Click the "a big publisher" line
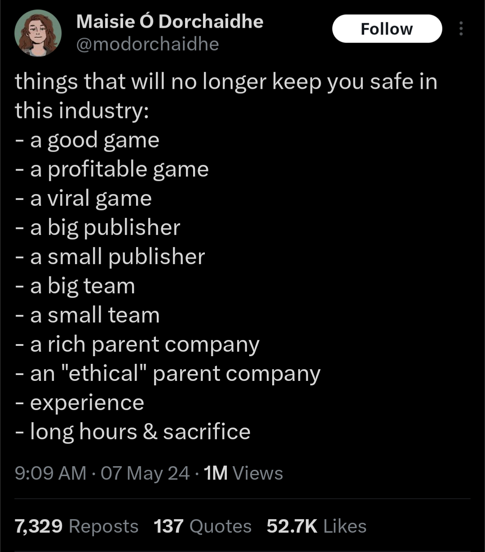 (x=105, y=227)
